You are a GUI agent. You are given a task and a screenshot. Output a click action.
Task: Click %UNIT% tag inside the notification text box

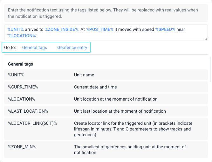[x=16, y=29]
